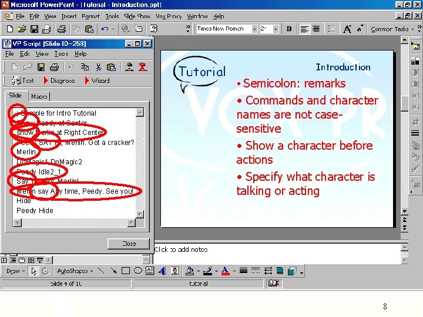Open the Font Color dropdown arrow
The image size is (423, 317).
coord(234,271)
